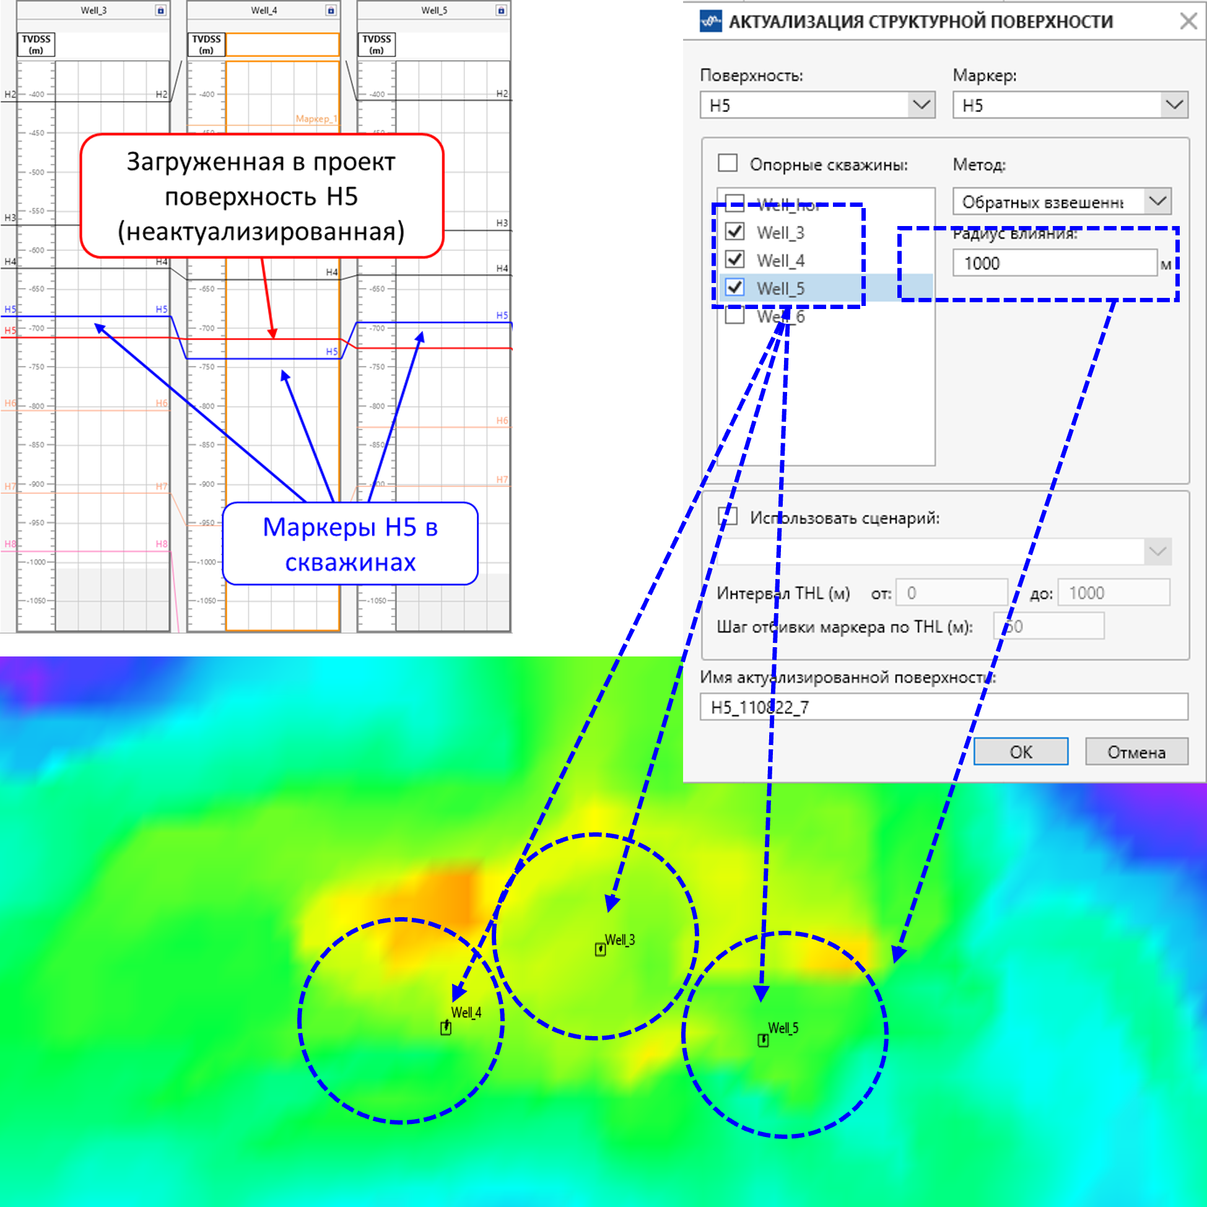Select the orange highlighted column header in Well_4

click(x=282, y=45)
